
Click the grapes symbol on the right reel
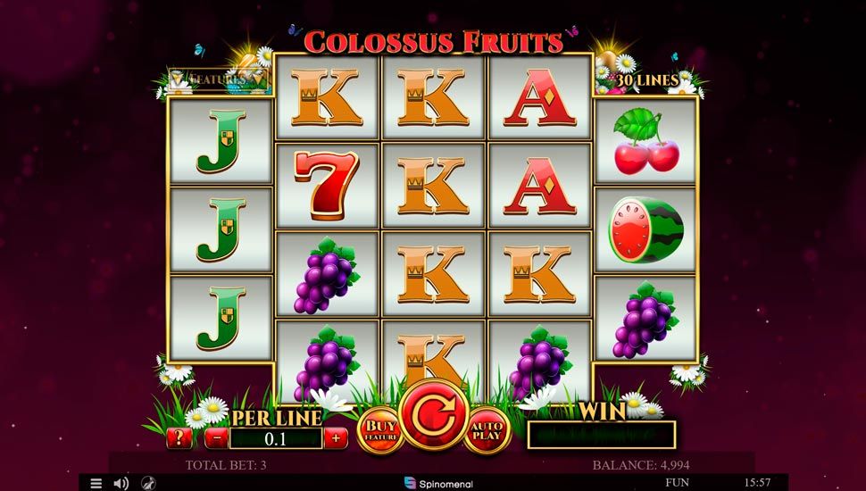tap(645, 320)
